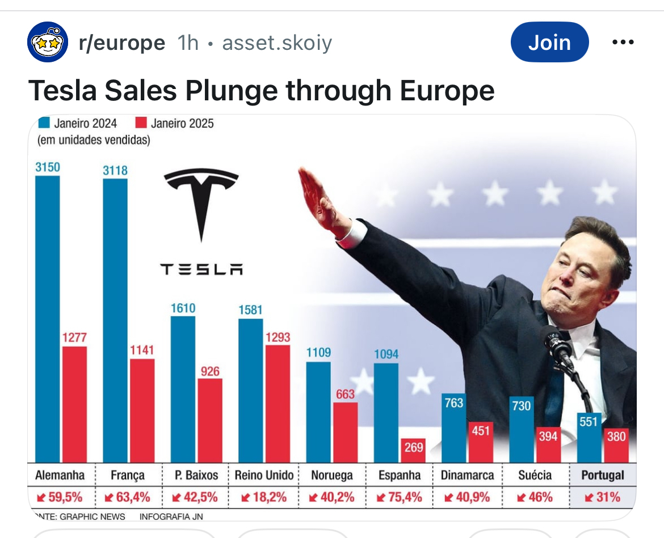
Task: Click the '1h' post timestamp
Action: [x=188, y=43]
